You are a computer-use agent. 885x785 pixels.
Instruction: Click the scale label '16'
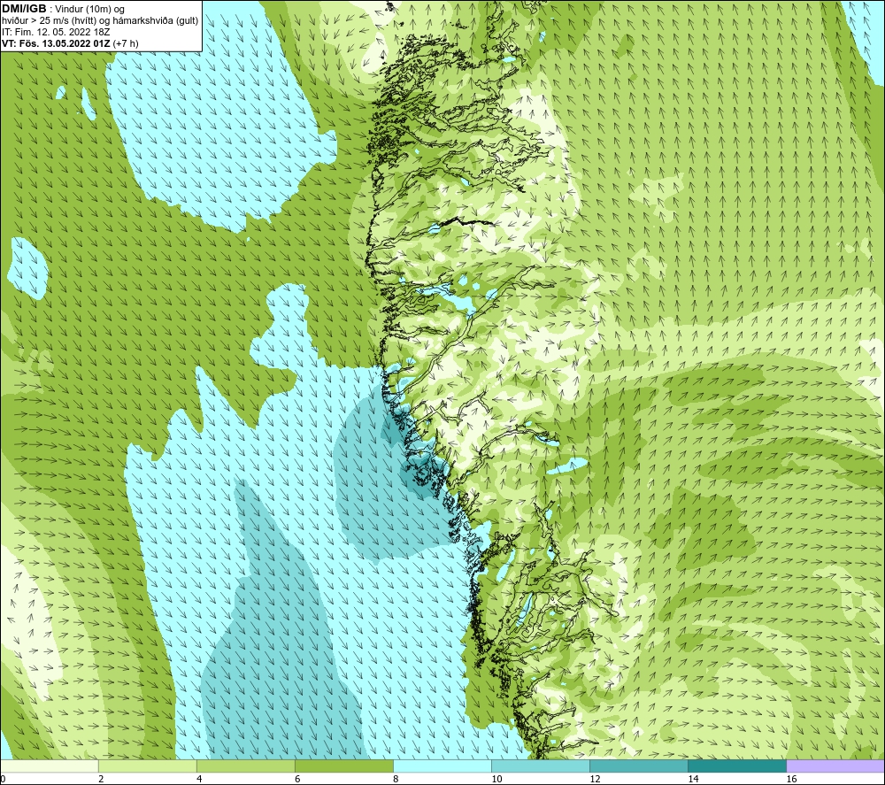[791, 780]
